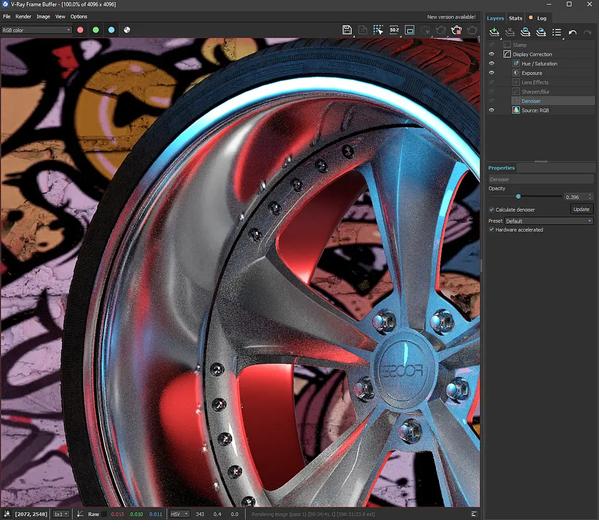The image size is (599, 520).
Task: Enable the Denoiser layer visibility
Action: pyautogui.click(x=492, y=101)
